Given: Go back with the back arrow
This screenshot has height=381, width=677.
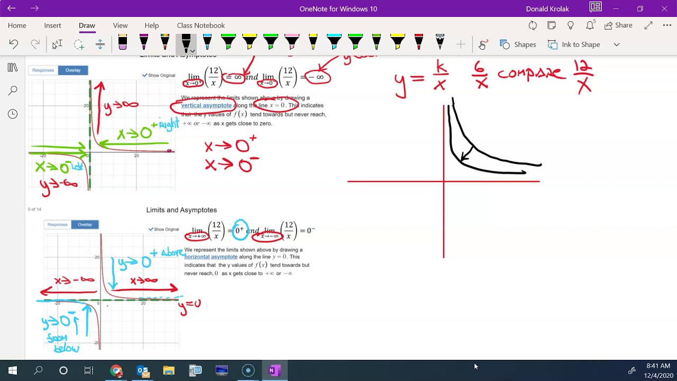Looking at the screenshot, I should pos(12,8).
